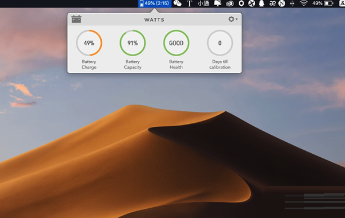Open the circular N menu bar icon
The image size is (345, 218).
click(x=282, y=3)
